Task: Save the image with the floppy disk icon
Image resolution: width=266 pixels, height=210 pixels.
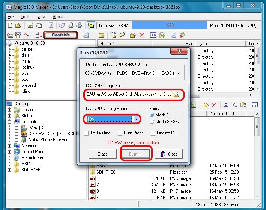Action: 30,25
